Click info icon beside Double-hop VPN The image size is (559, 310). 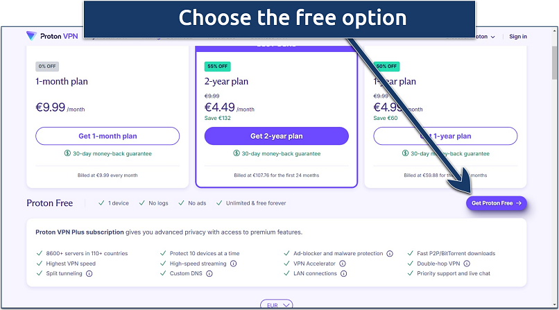tap(467, 264)
